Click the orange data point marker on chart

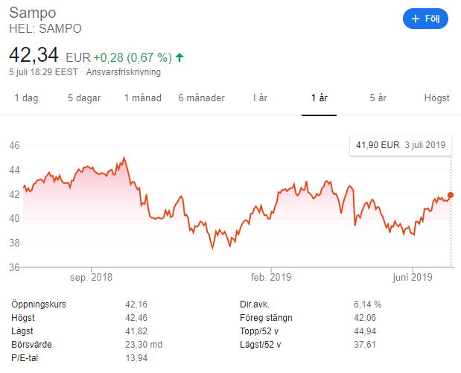pyautogui.click(x=451, y=195)
